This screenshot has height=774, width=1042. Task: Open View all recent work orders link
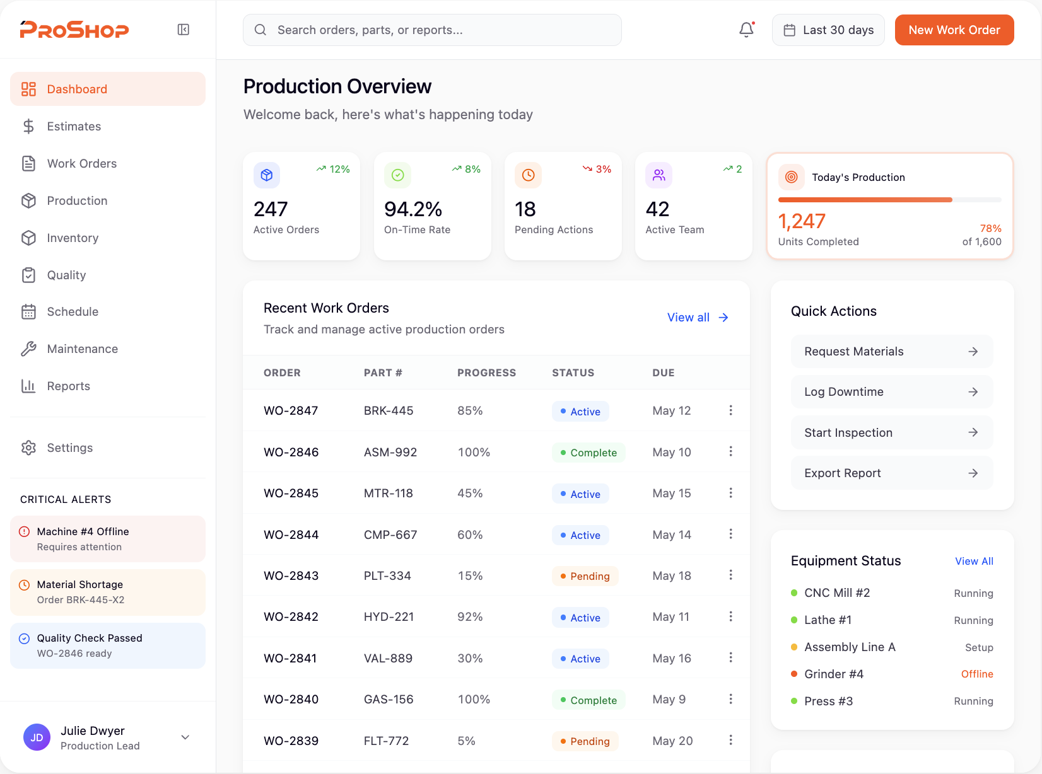697,318
